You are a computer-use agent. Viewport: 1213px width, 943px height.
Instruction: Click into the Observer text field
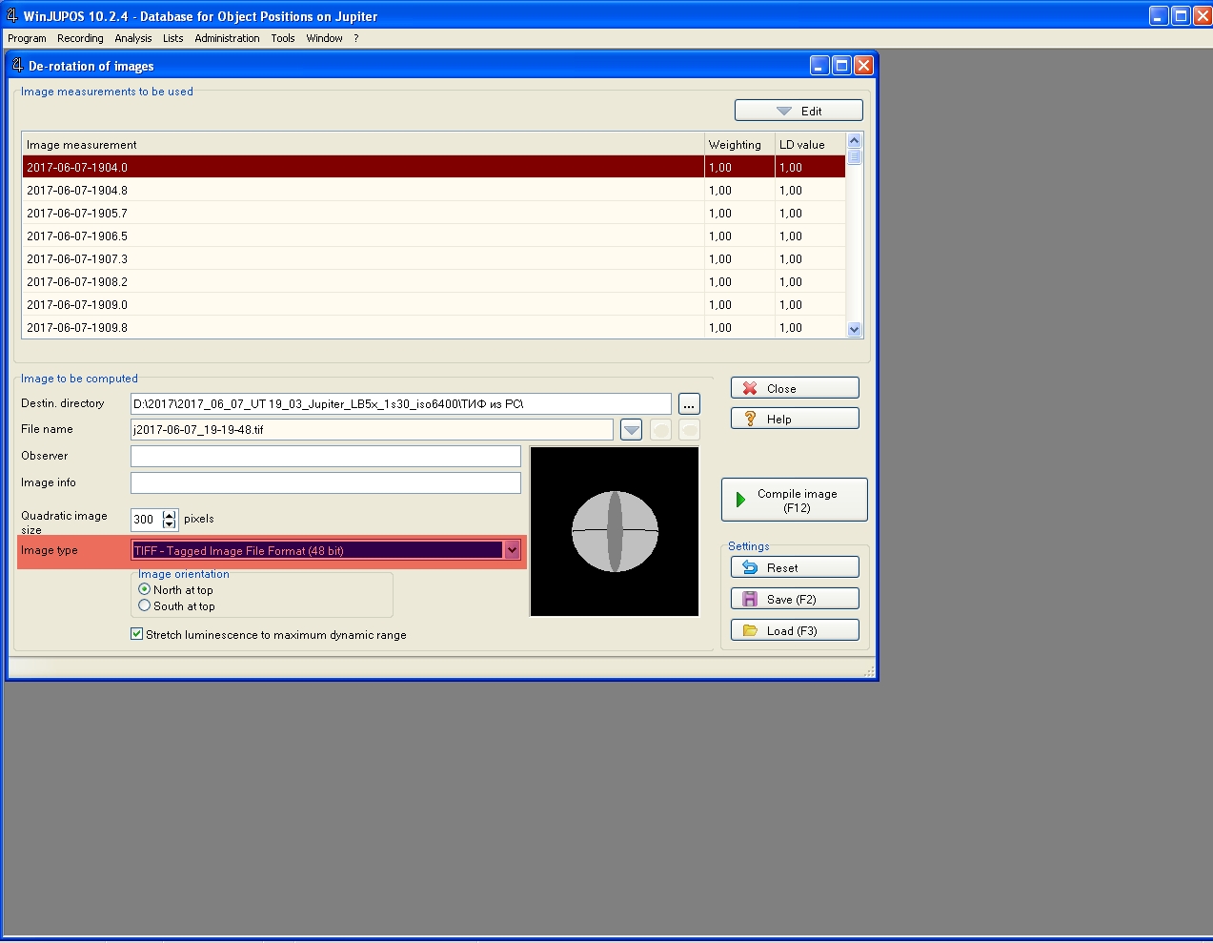pos(325,456)
